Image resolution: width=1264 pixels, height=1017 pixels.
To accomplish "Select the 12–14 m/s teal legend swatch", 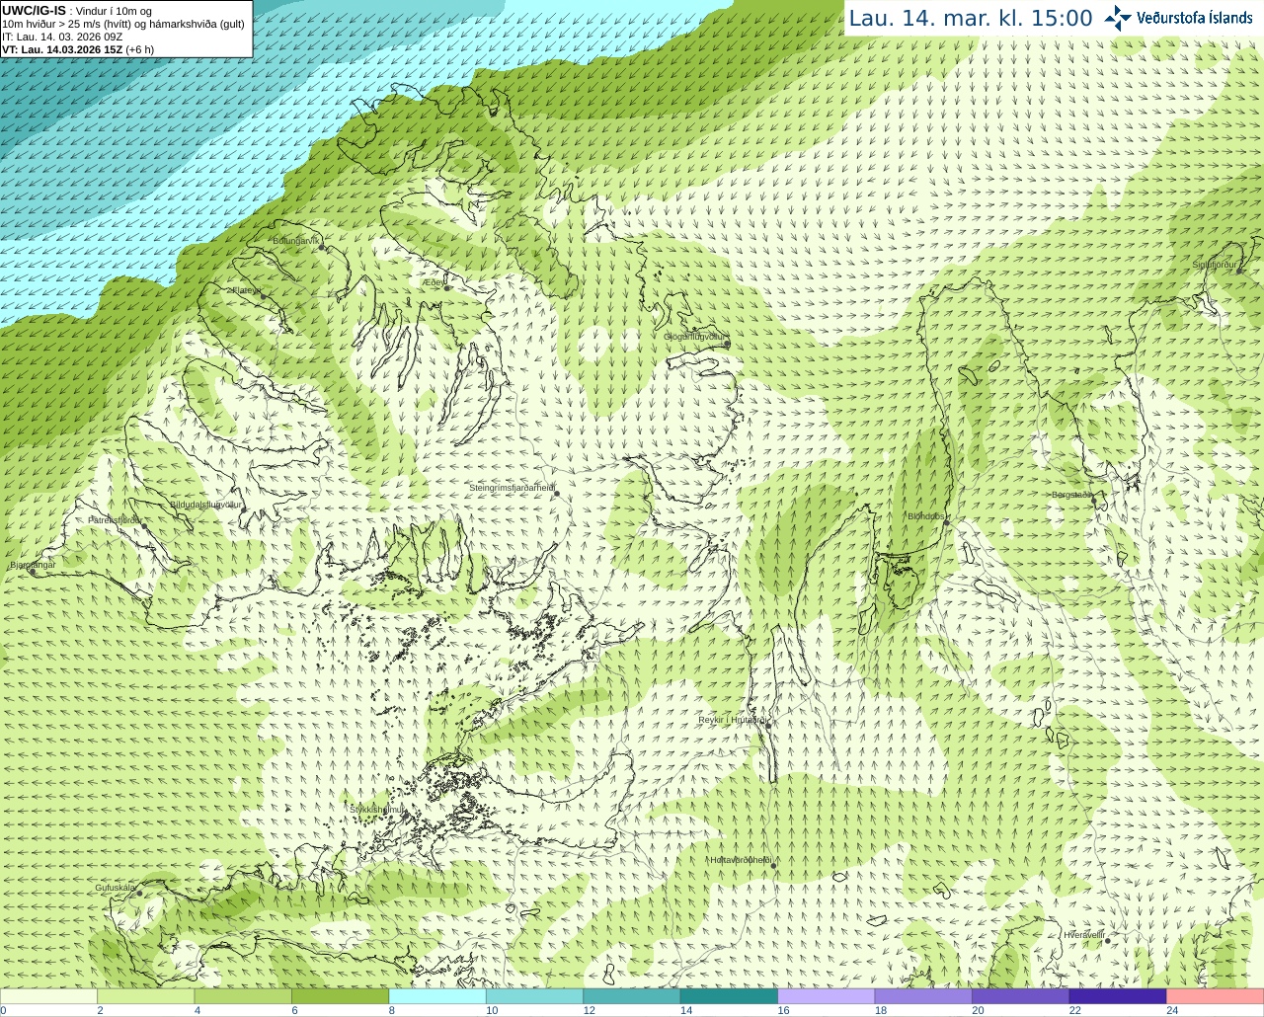I will click(x=632, y=996).
